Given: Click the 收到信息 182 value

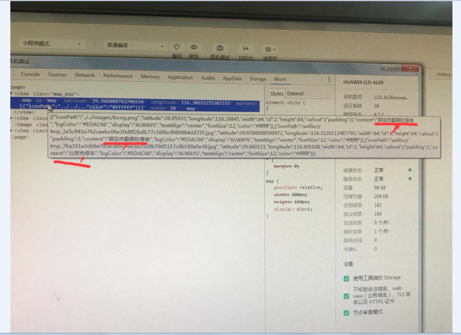Looking at the screenshot, I should click(378, 205).
